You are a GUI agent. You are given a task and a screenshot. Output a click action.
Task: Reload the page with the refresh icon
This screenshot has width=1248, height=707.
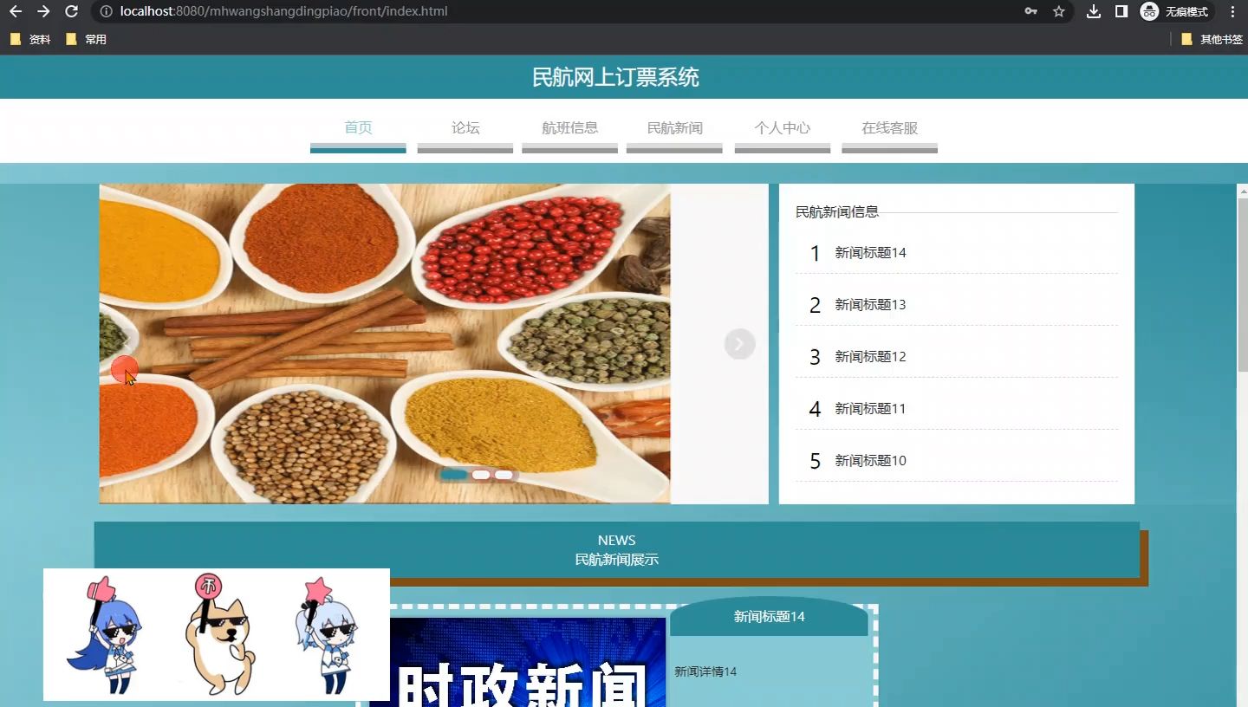pyautogui.click(x=72, y=11)
